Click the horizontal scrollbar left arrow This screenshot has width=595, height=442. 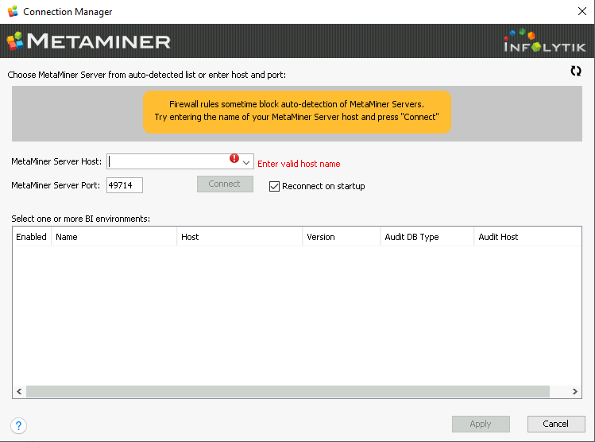(x=19, y=391)
